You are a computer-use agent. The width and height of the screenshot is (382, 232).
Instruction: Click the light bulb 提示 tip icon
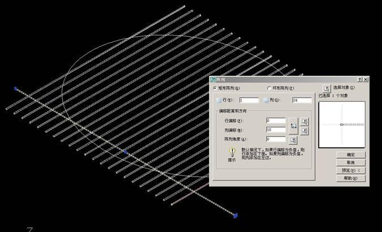pyautogui.click(x=232, y=153)
